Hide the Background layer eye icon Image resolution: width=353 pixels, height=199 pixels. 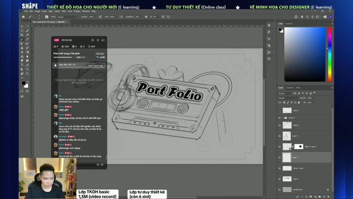pos(279,190)
